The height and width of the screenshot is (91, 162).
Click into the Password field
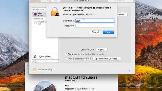point(95,26)
